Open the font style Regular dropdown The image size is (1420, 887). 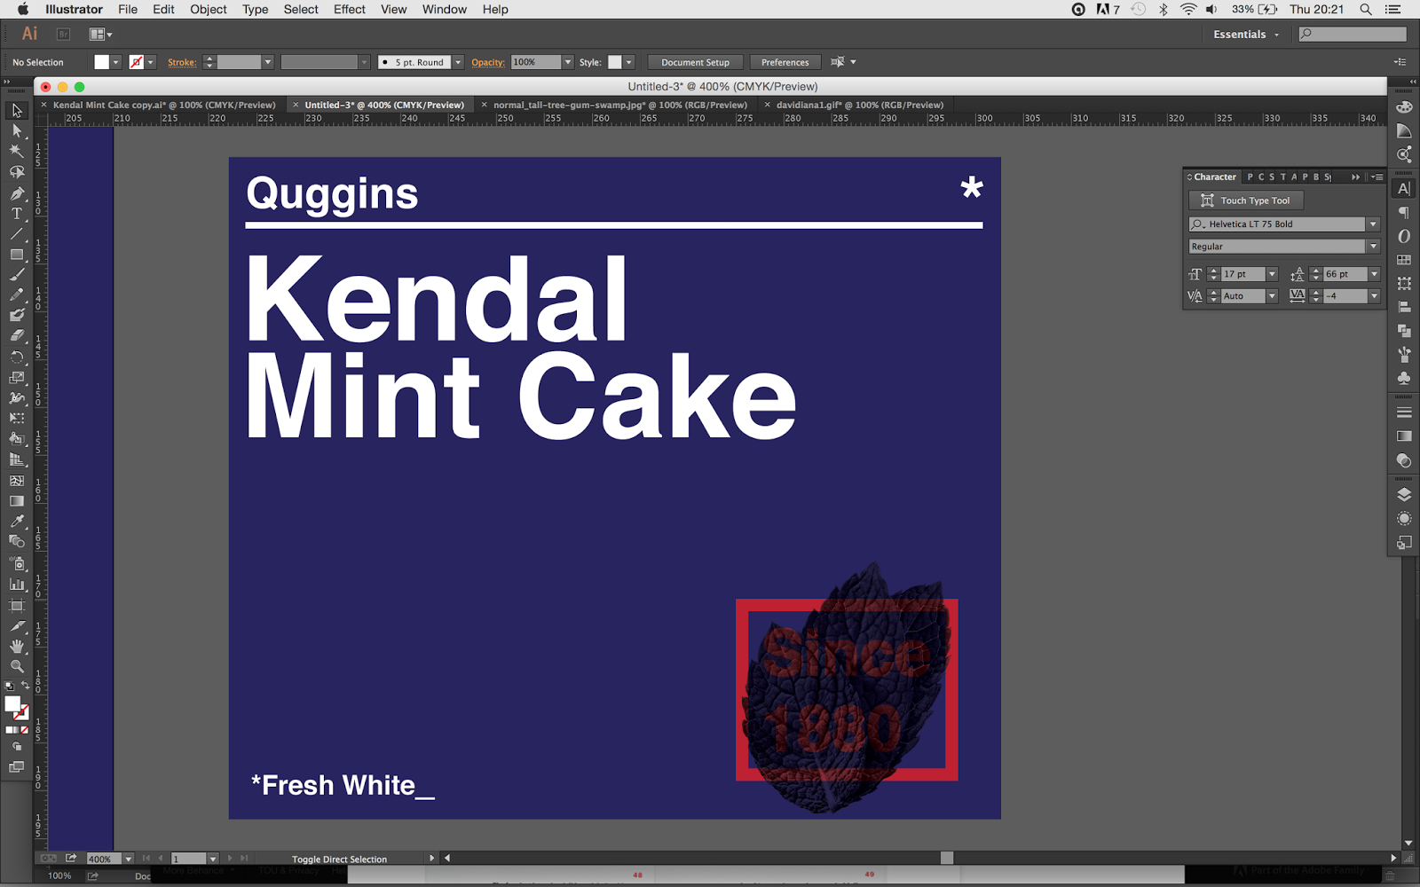1373,247
